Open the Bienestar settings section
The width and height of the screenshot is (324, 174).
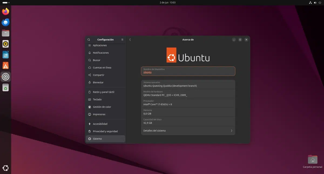click(x=98, y=82)
